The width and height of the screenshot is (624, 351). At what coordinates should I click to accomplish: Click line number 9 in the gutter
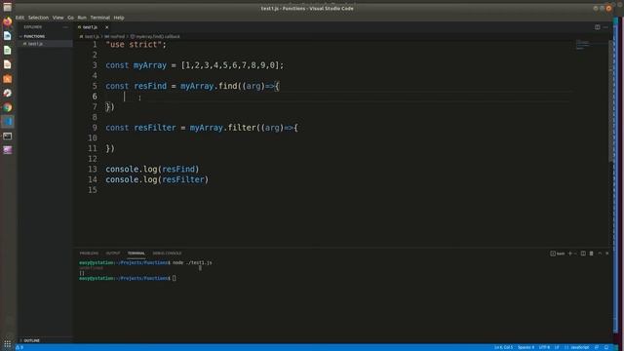(x=95, y=128)
